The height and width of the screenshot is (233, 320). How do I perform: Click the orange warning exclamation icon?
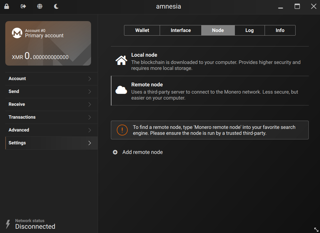(122, 130)
